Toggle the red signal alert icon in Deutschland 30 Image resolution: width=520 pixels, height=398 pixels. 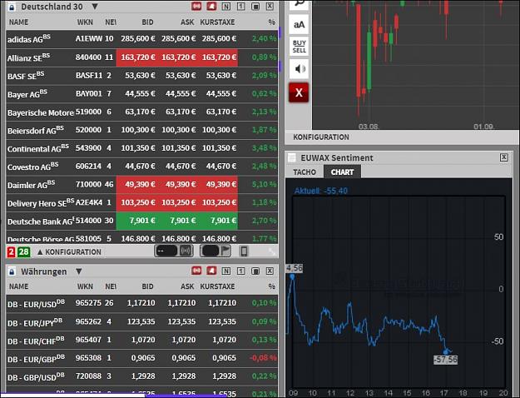pos(196,7)
